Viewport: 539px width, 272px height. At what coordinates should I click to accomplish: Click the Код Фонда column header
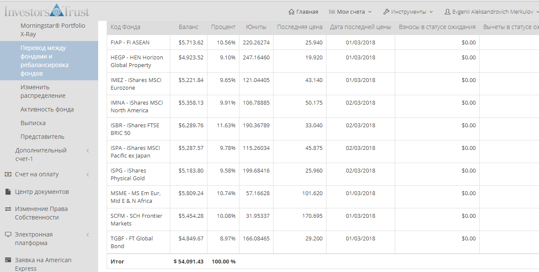(125, 27)
